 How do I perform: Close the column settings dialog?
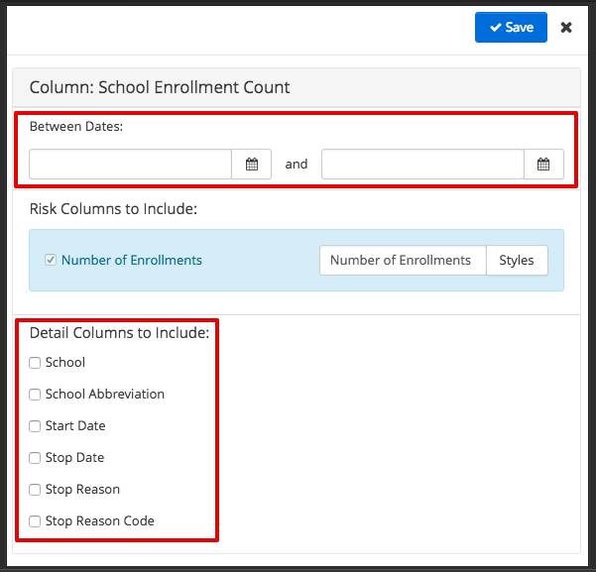(x=566, y=28)
